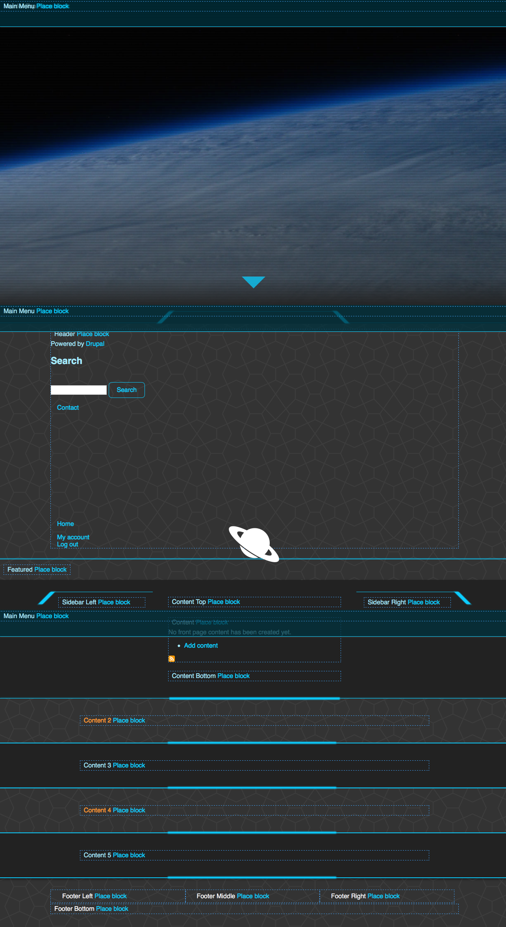Click Place block for Content 3
506x927 pixels.
pos(129,765)
